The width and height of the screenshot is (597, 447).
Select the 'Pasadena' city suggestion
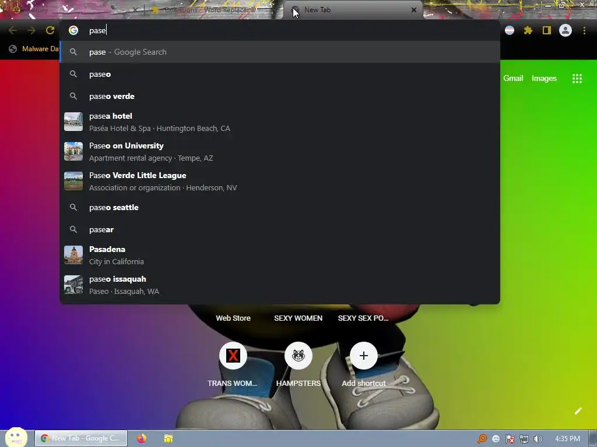(280, 256)
